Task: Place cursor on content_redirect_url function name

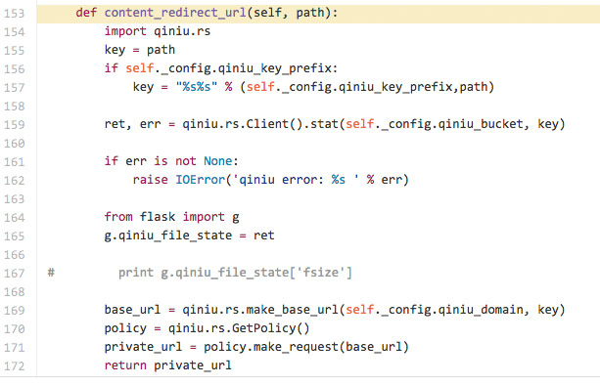Action: [175, 13]
